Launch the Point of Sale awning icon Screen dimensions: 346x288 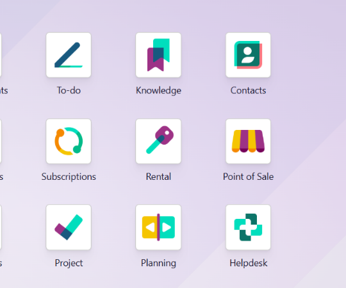click(x=248, y=141)
